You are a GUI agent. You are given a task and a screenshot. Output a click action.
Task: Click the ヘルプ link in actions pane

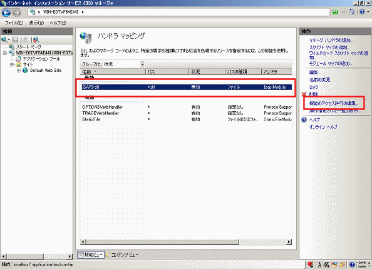pyautogui.click(x=314, y=120)
